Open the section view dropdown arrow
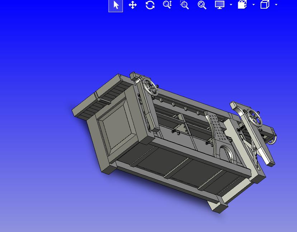Viewport: 297px width, 232px height. (x=254, y=5)
